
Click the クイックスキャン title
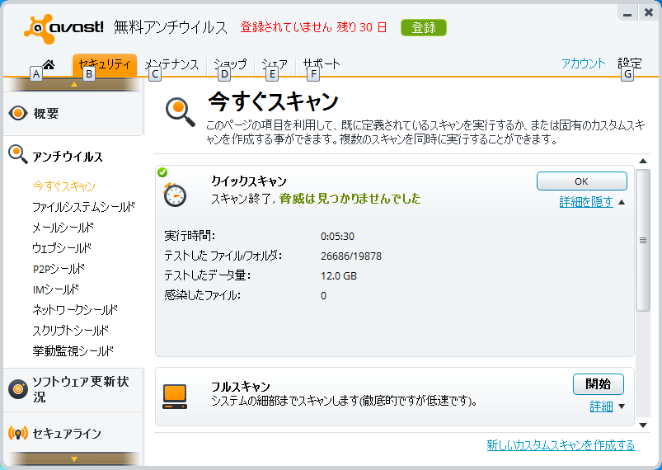click(249, 181)
